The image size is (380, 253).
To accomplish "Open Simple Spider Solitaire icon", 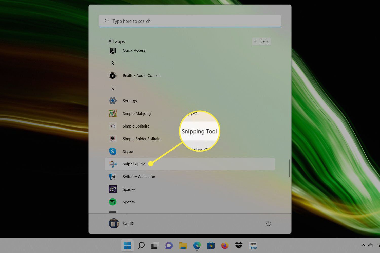I will click(x=113, y=139).
